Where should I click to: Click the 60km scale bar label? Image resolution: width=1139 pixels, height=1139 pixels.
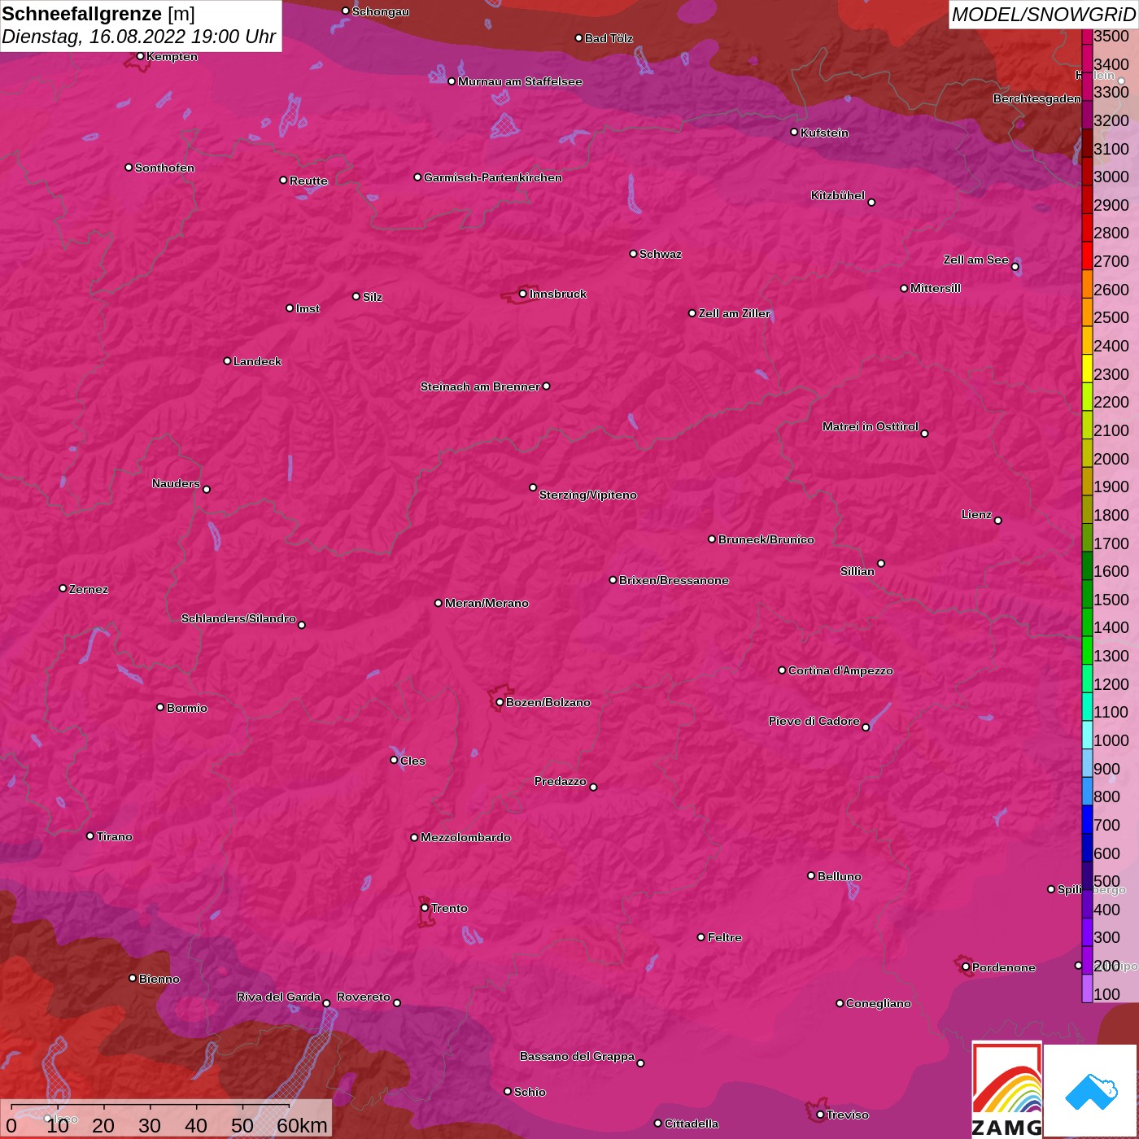(x=302, y=1125)
